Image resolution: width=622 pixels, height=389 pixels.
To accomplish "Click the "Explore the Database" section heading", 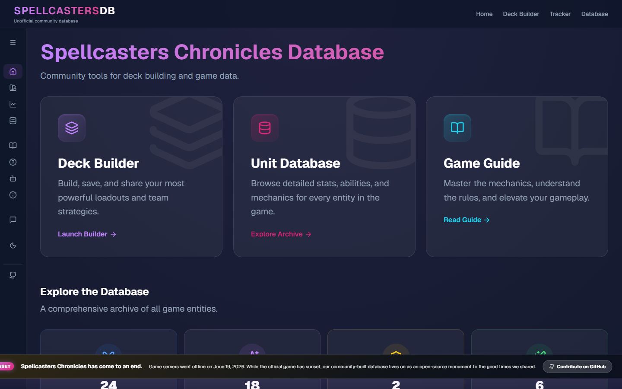I will [x=95, y=292].
